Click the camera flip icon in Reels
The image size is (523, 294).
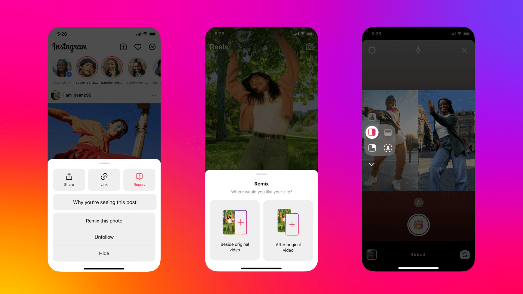[464, 254]
